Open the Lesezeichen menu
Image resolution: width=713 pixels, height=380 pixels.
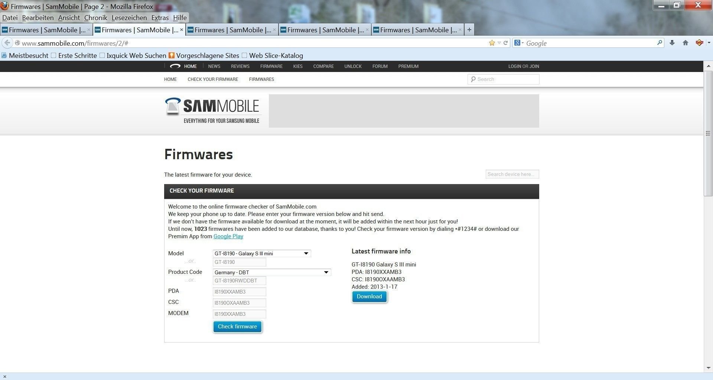click(129, 18)
